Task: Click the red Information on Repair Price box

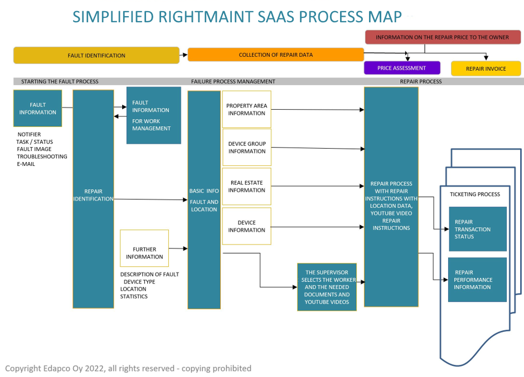Action: (443, 37)
